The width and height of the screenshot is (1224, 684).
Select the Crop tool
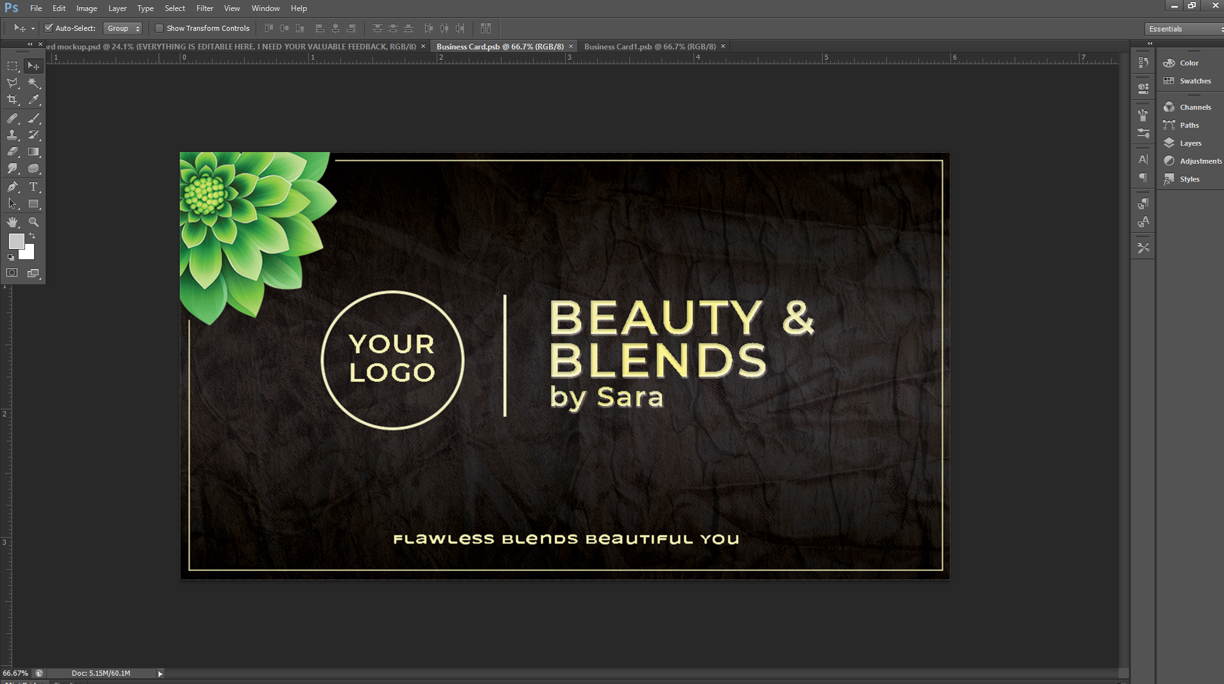point(12,99)
